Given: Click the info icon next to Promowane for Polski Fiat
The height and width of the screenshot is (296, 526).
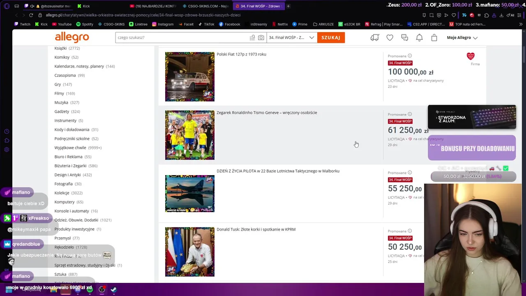Looking at the screenshot, I should point(410,56).
